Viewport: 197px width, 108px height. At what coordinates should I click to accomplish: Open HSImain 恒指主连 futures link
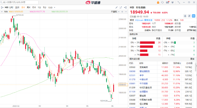[x=144, y=20]
